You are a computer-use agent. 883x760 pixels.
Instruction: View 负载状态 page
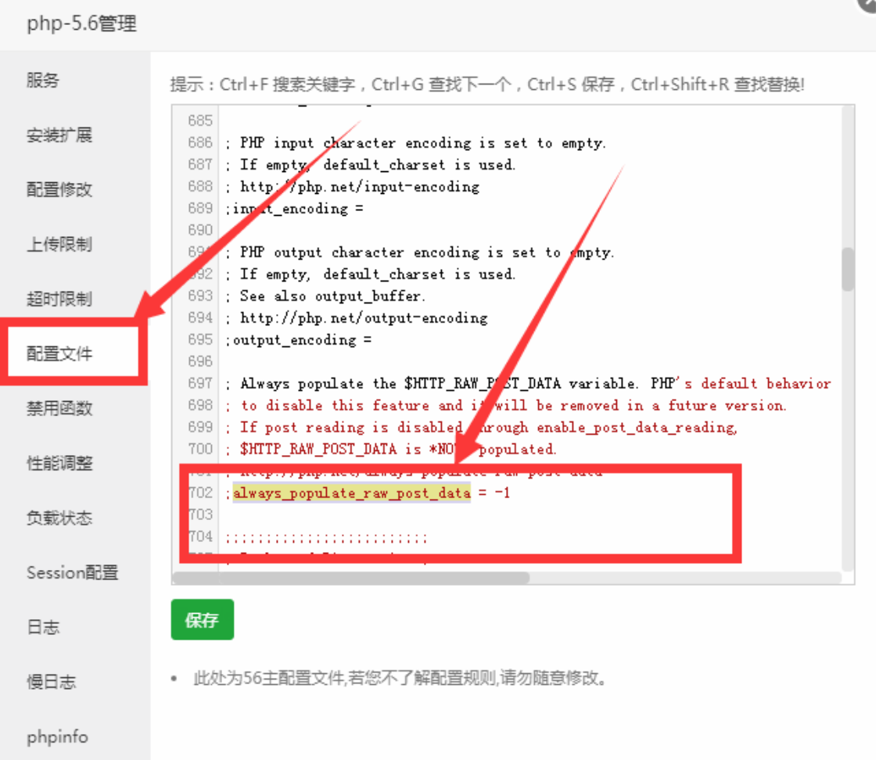coord(59,518)
